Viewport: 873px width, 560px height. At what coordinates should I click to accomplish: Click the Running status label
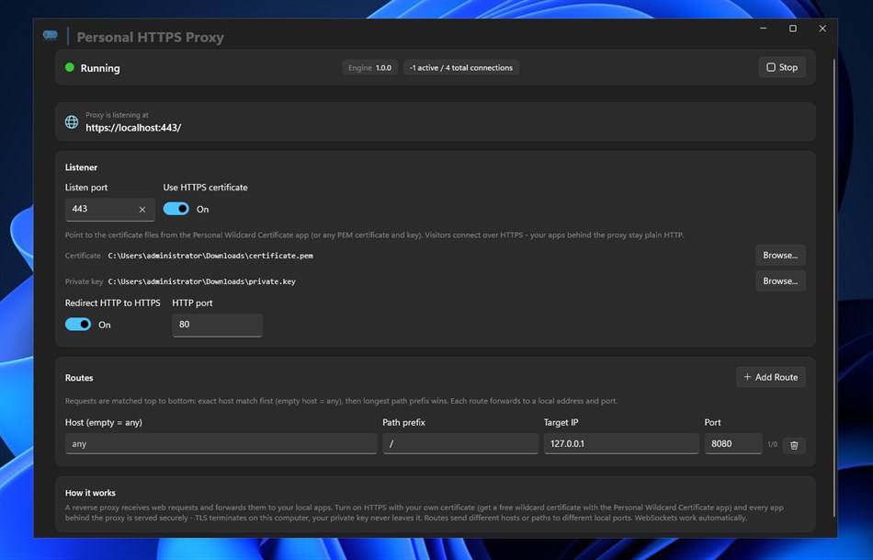(100, 68)
